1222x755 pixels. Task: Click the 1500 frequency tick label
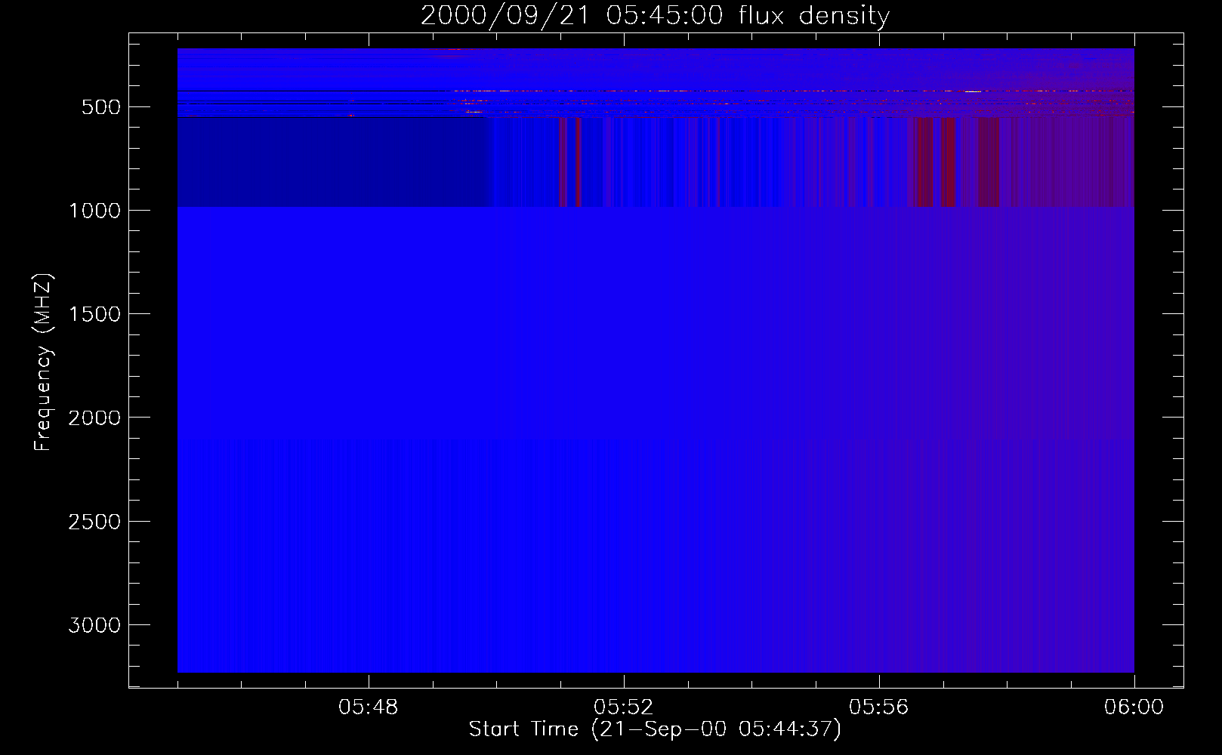click(x=94, y=314)
